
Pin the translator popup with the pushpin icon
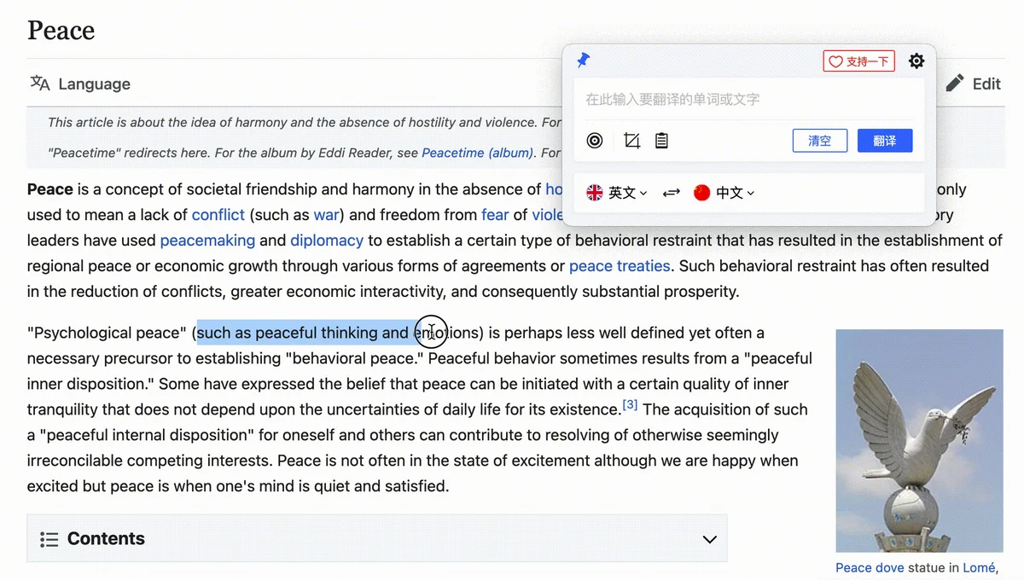point(584,61)
